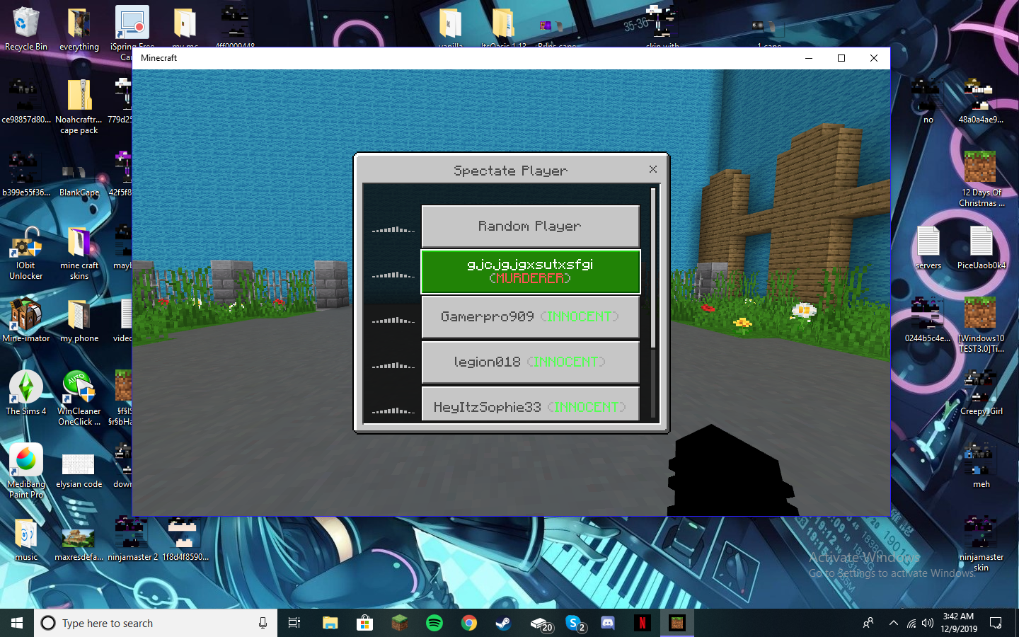1019x637 pixels.
Task: Open the music desktop folder
Action: [x=25, y=540]
